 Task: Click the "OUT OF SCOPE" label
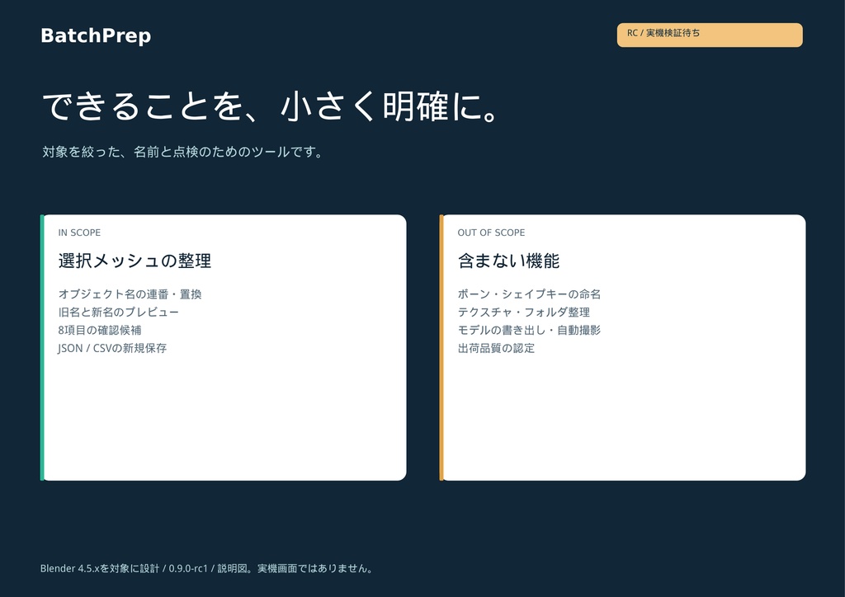click(x=491, y=233)
